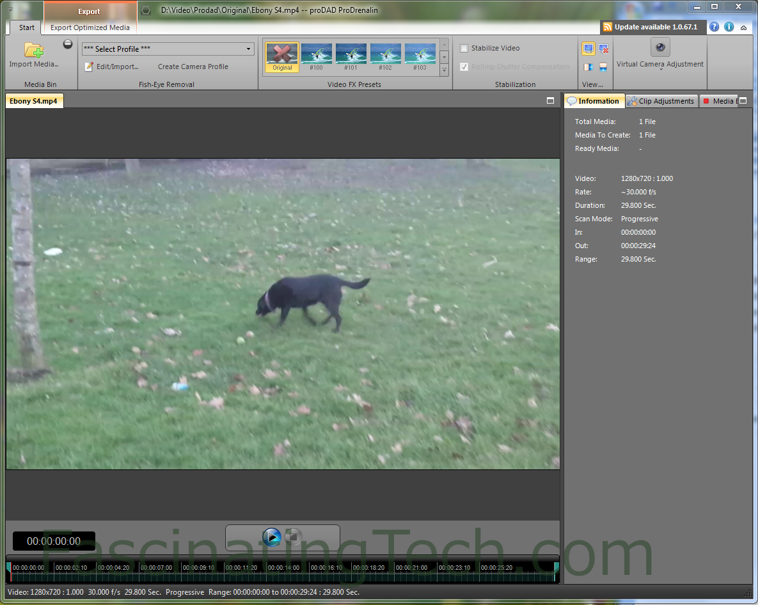The height and width of the screenshot is (605, 758).
Task: Select the side-by-side split view icon
Action: [588, 67]
